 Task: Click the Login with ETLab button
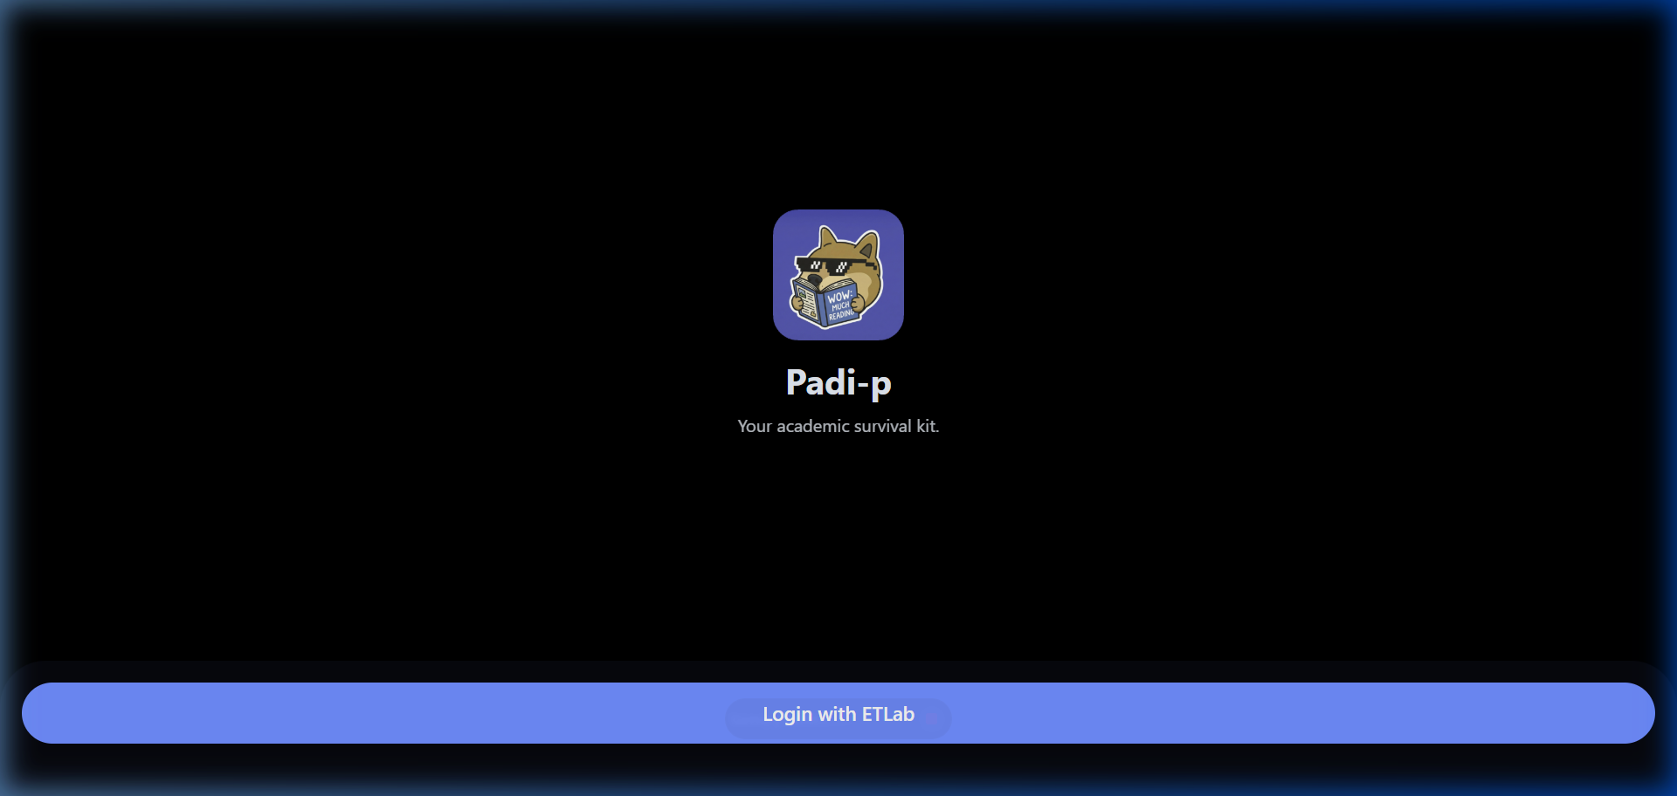tap(838, 713)
